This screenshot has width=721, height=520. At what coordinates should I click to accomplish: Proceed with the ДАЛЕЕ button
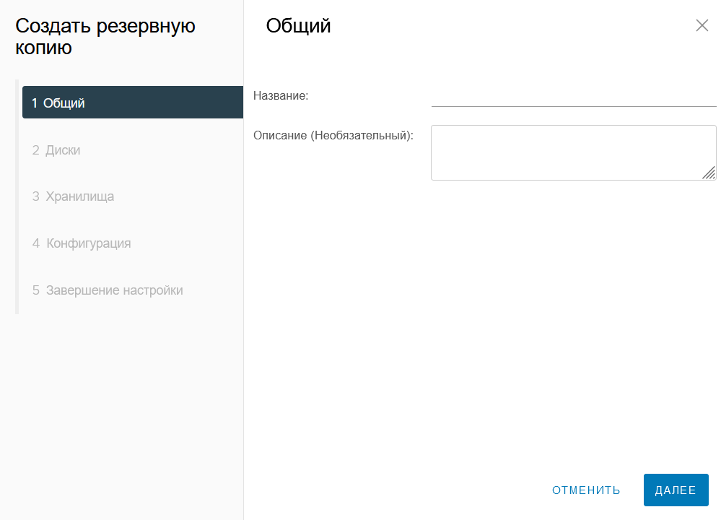click(x=676, y=490)
